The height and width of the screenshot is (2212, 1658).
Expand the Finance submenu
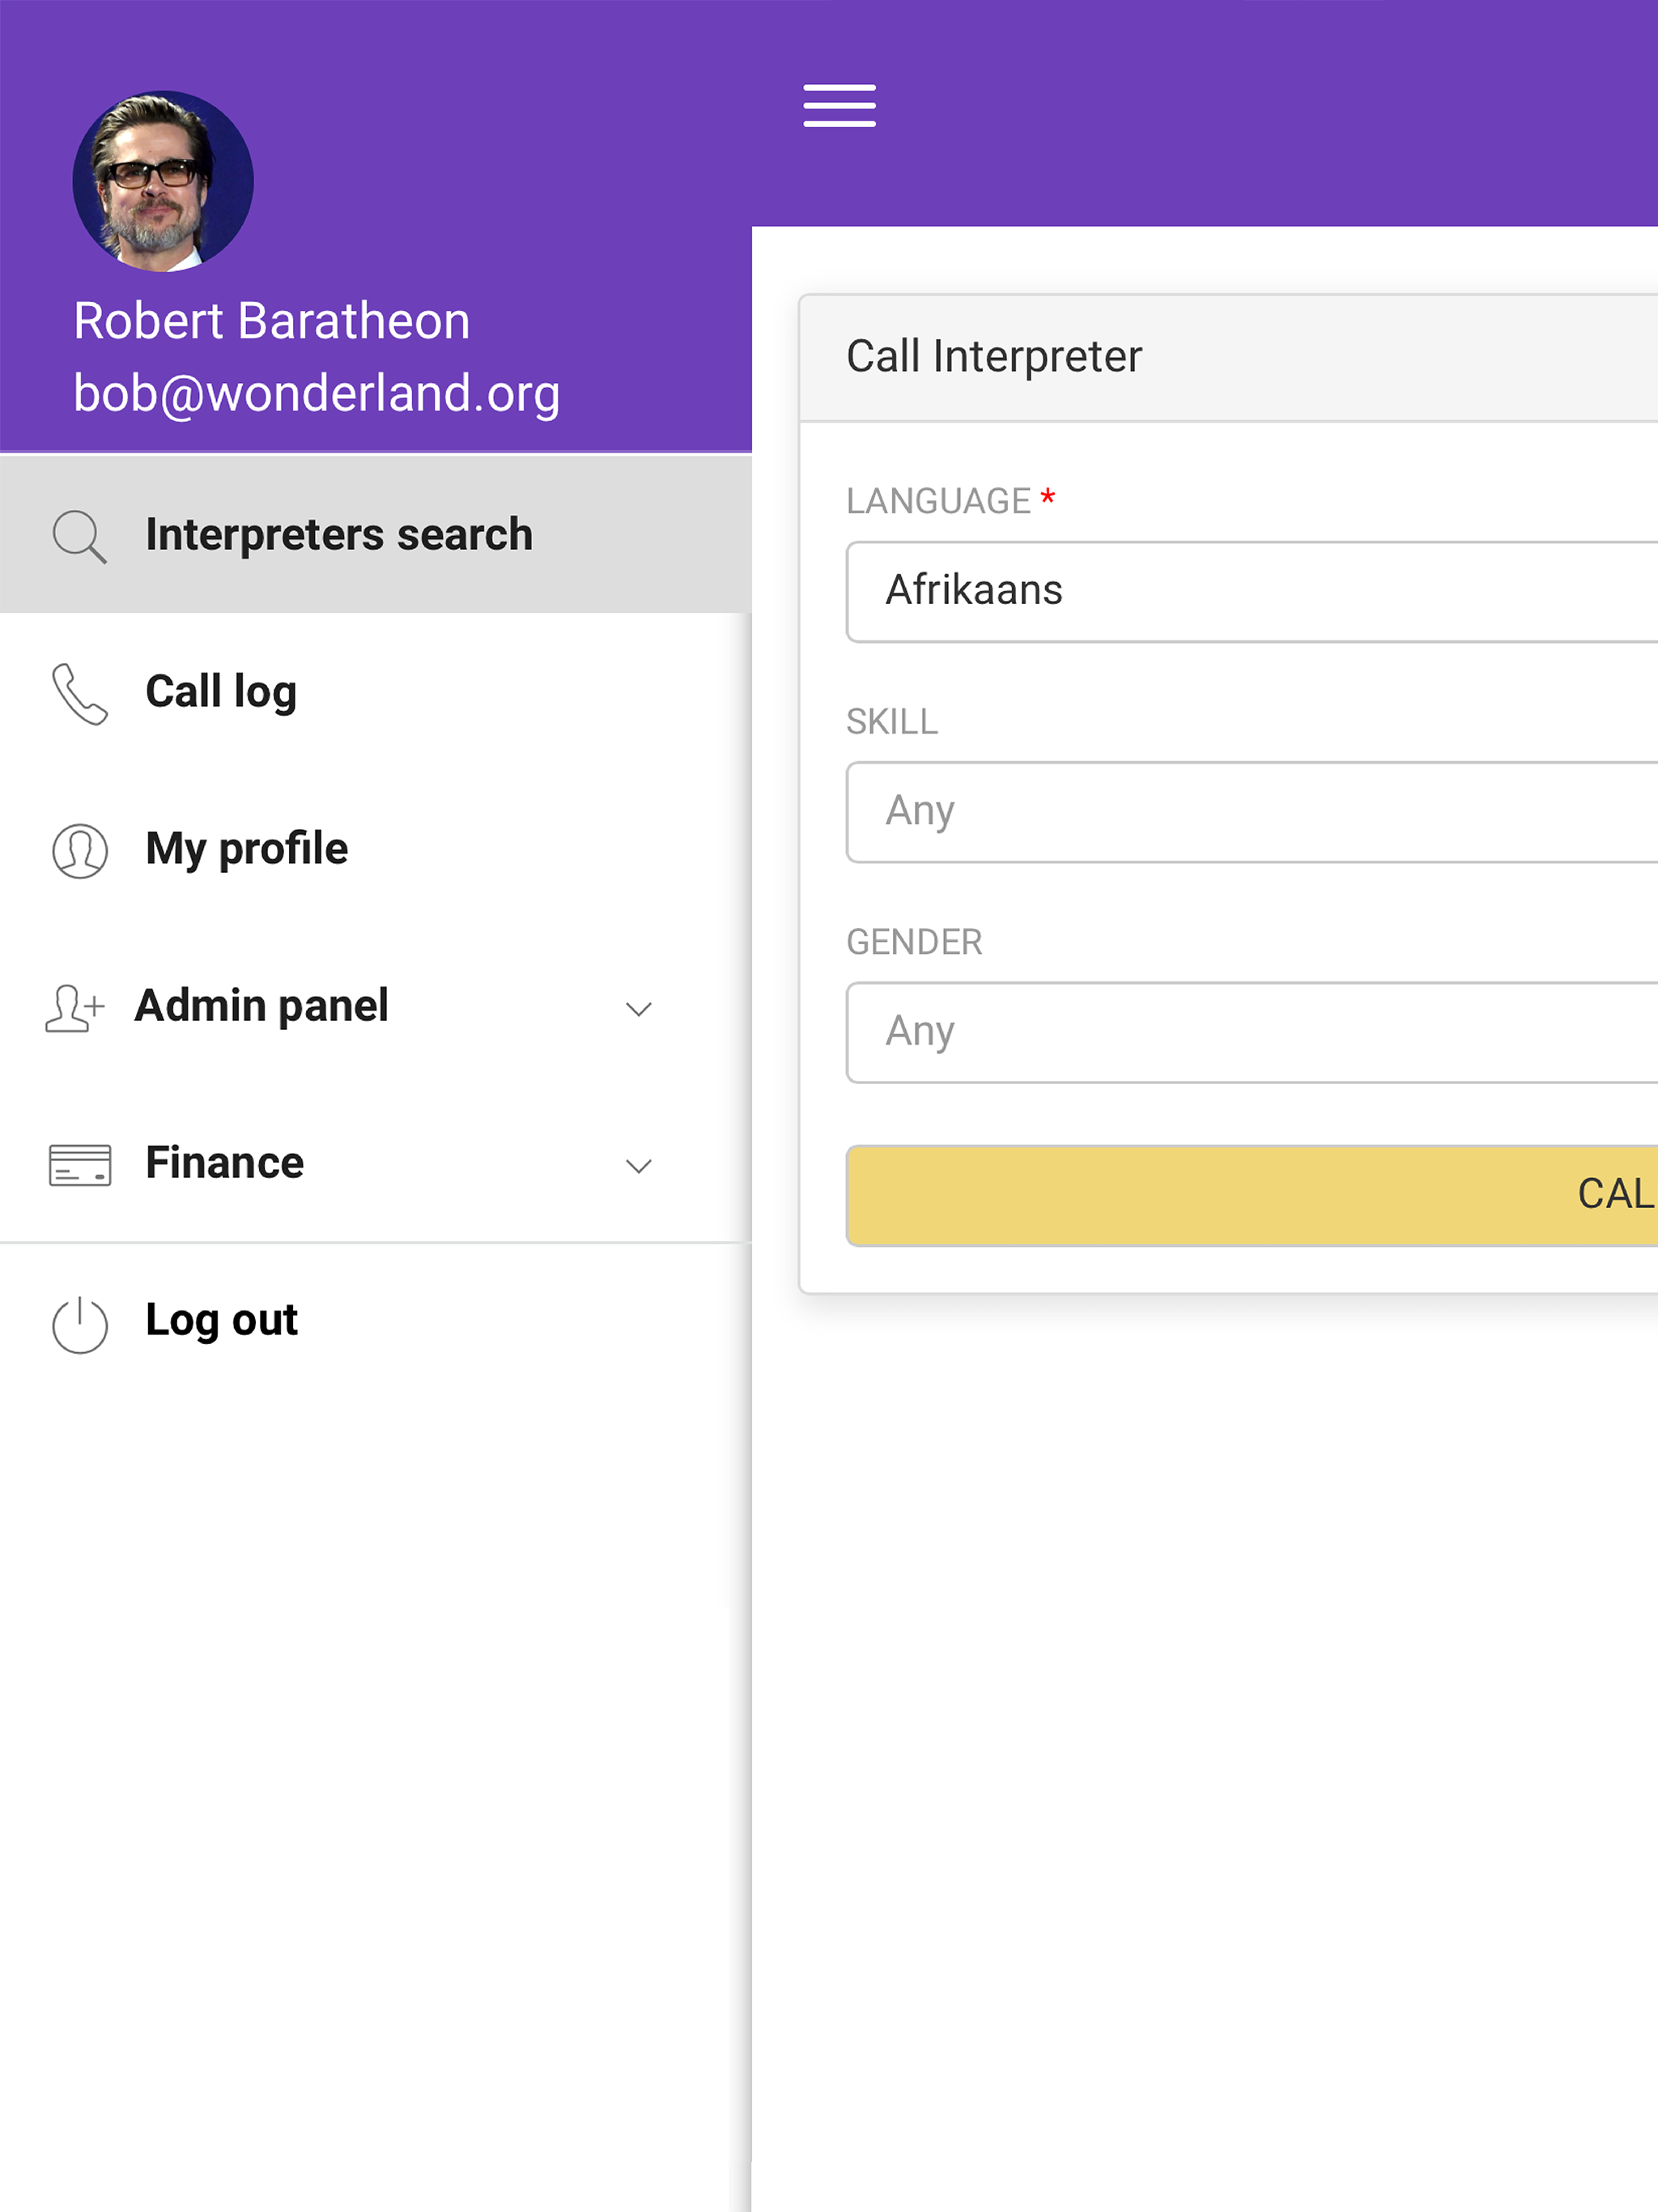pos(639,1166)
